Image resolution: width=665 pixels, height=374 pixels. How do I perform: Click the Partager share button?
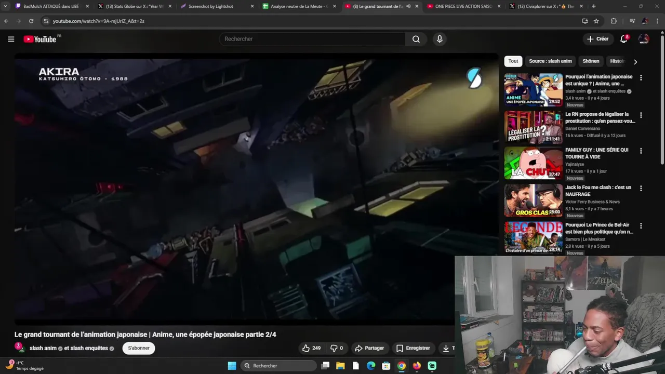coord(369,348)
